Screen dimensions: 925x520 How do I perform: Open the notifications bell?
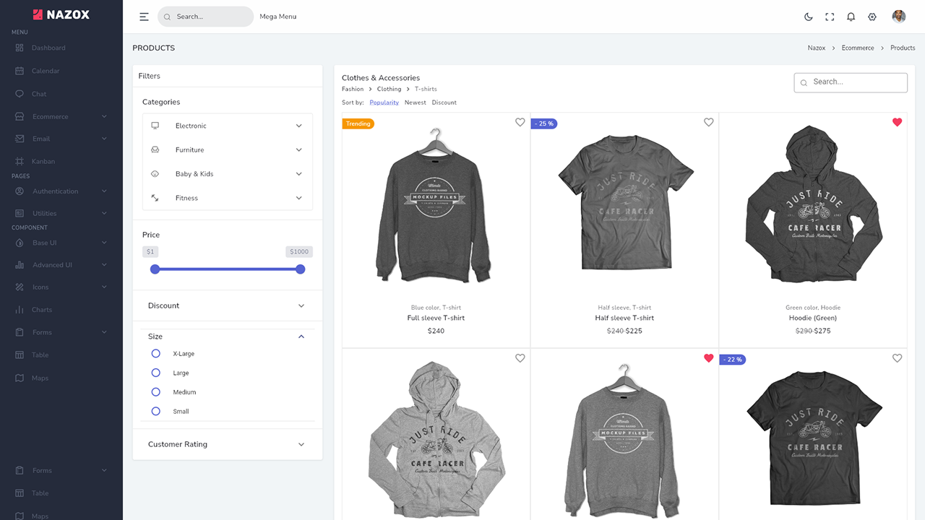click(851, 16)
